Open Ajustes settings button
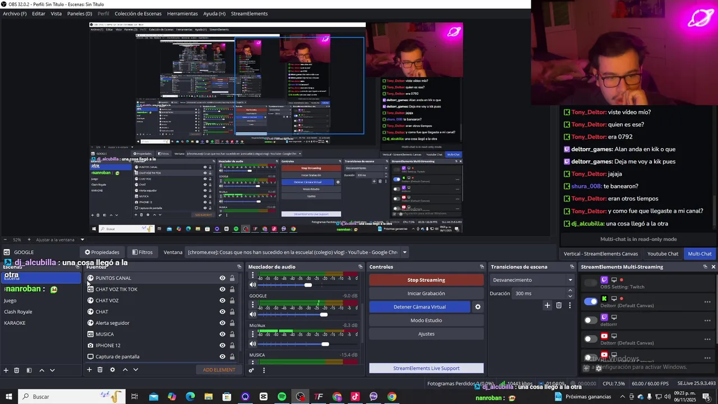The height and width of the screenshot is (404, 718). tap(426, 334)
